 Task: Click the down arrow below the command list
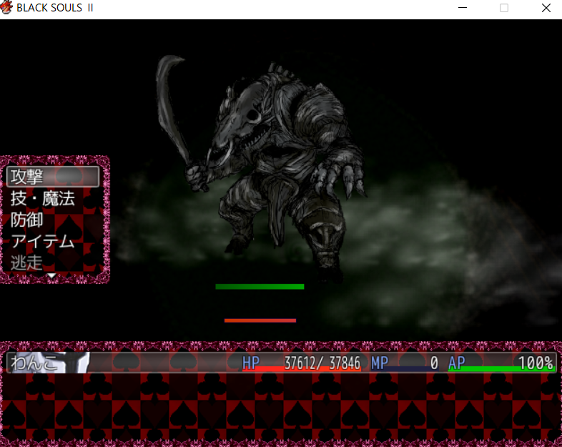click(x=51, y=275)
